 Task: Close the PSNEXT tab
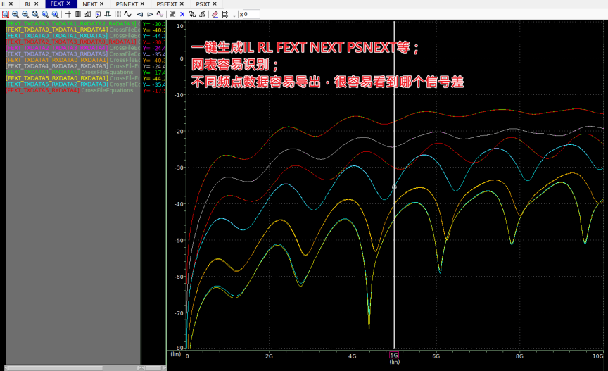(142, 4)
